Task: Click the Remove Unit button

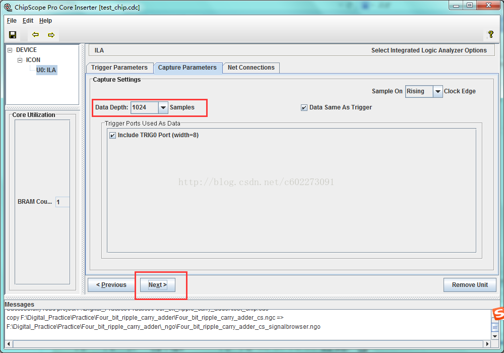Action: click(470, 285)
